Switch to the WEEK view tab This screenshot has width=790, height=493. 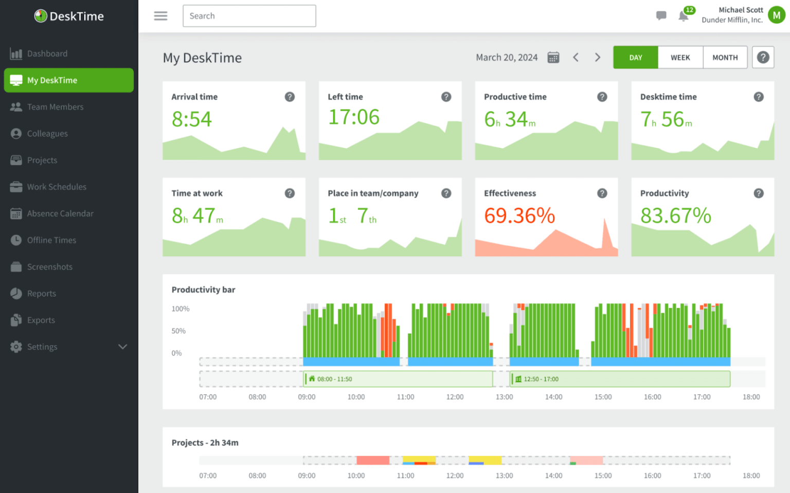[x=680, y=57]
